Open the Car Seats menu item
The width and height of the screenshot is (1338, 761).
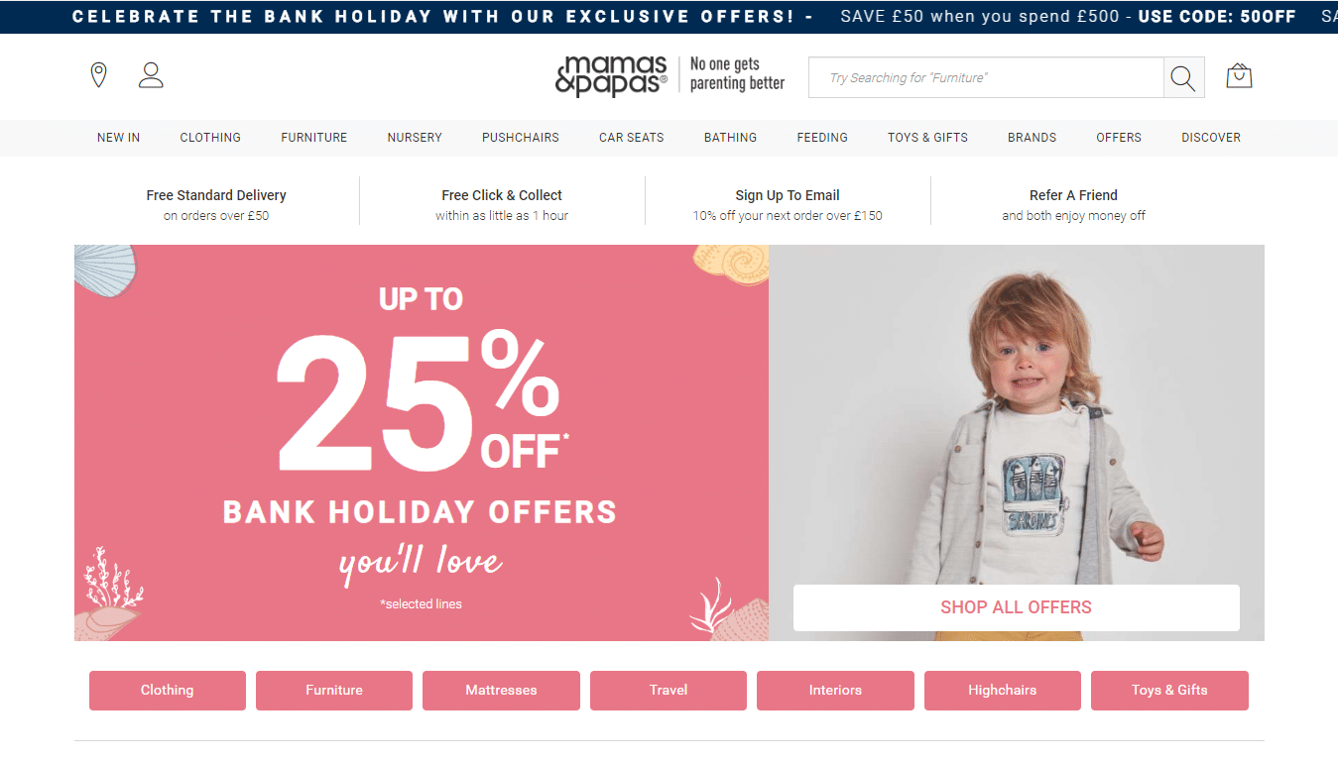point(632,138)
